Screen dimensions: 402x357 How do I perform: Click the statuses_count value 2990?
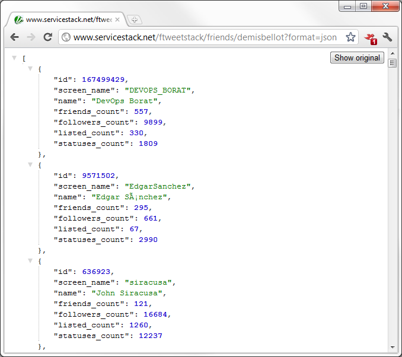coord(148,240)
